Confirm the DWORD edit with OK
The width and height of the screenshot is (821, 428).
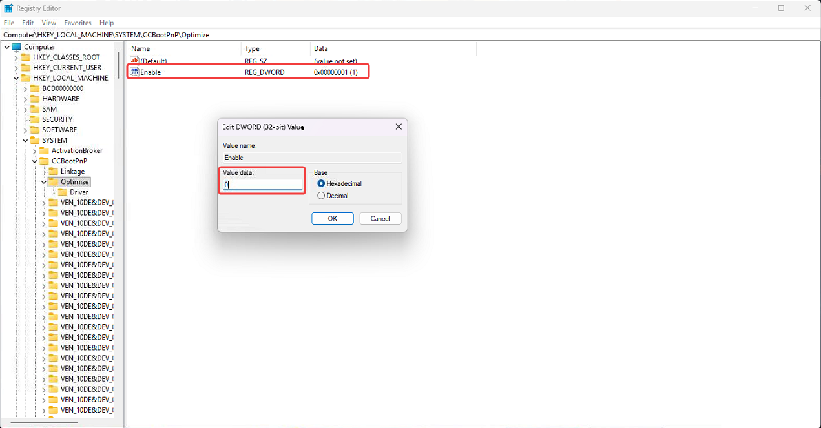(332, 219)
